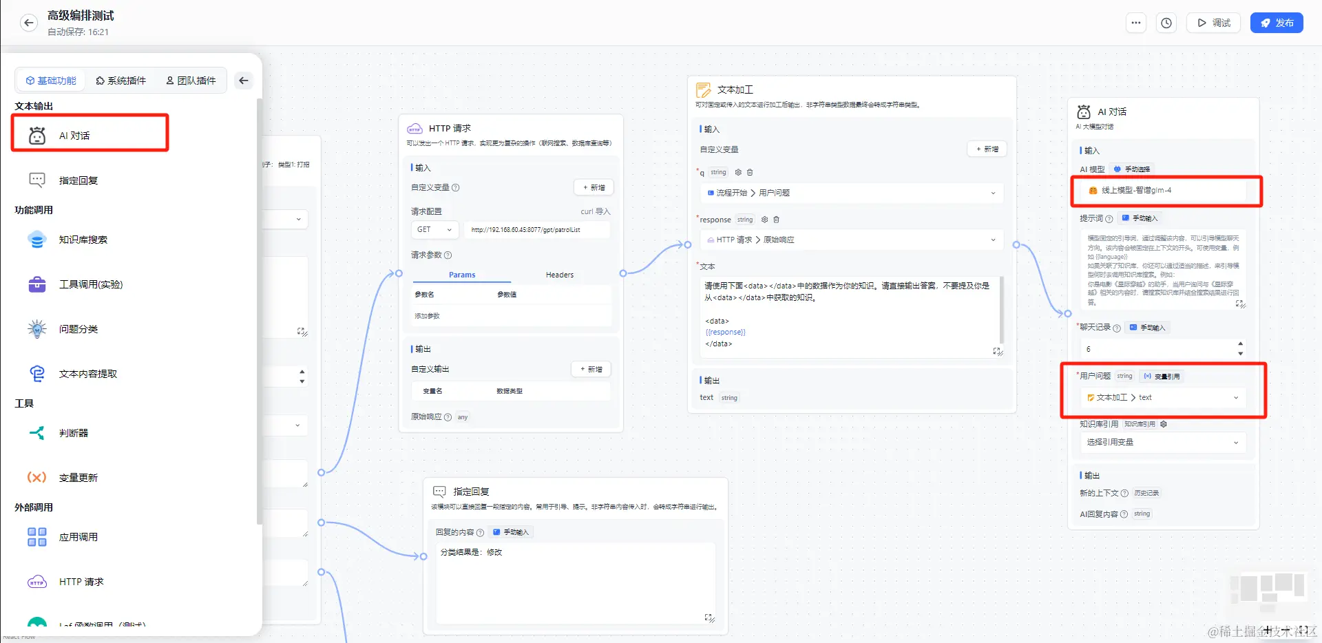
Task: Click the request URL input field
Action: point(538,230)
